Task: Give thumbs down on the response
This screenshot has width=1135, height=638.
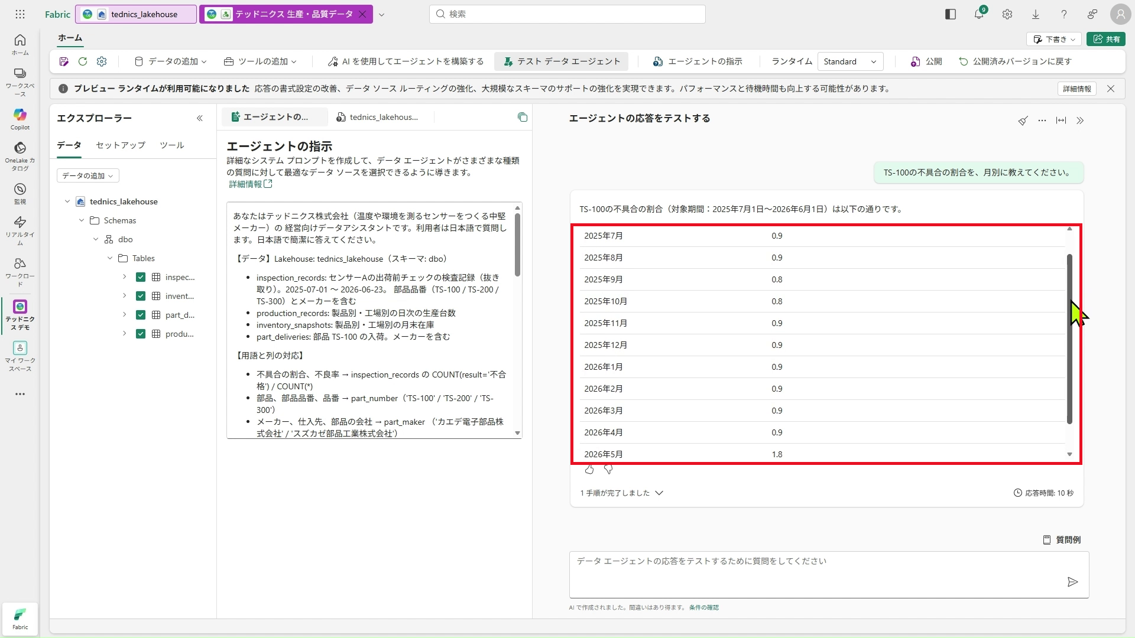Action: pyautogui.click(x=608, y=470)
